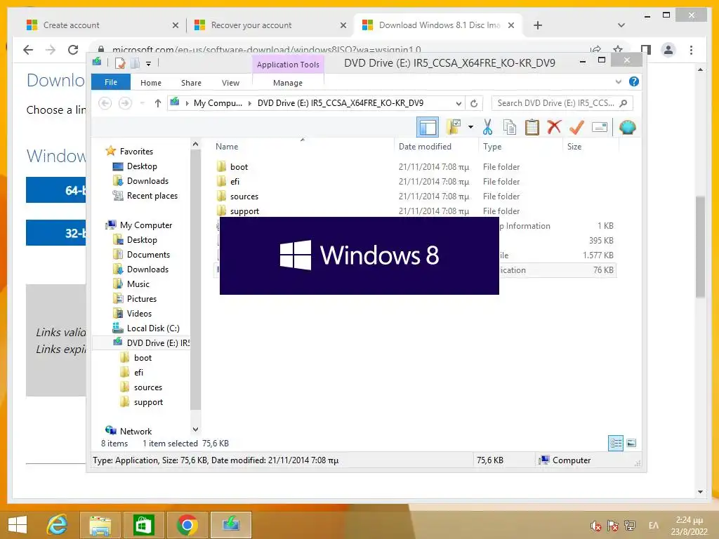The height and width of the screenshot is (539, 719).
Task: Open Videos in navigation pane
Action: 139,314
